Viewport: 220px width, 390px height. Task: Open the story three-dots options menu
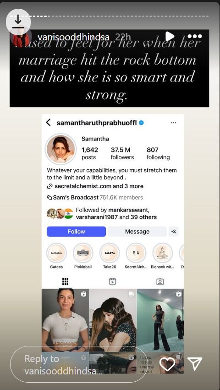pyautogui.click(x=195, y=36)
